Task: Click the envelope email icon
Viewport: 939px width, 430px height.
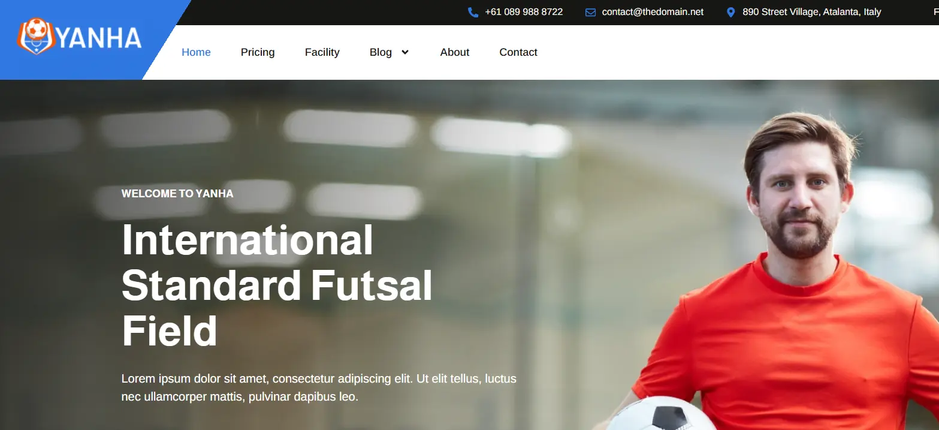Action: pos(590,12)
